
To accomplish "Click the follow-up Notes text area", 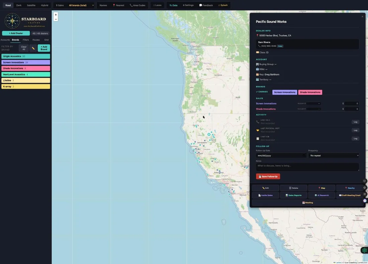I will point(307,167).
